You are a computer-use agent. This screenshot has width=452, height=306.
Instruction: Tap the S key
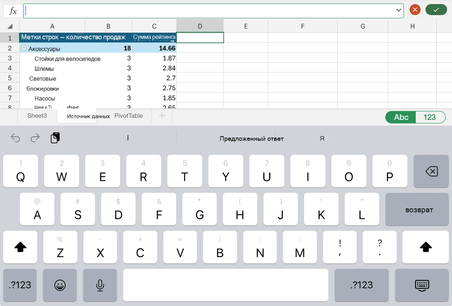[78, 209]
